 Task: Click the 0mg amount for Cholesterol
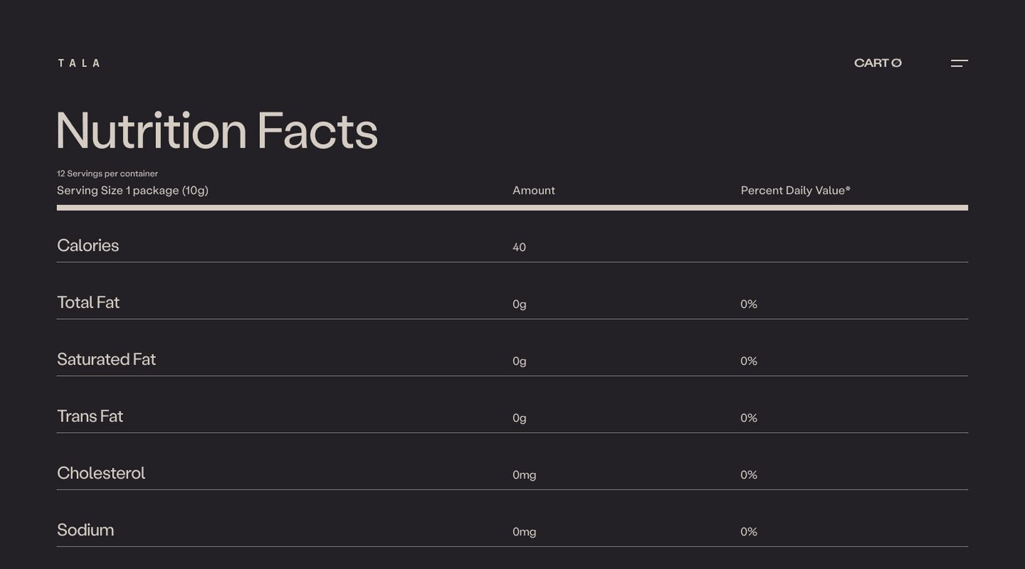(524, 475)
